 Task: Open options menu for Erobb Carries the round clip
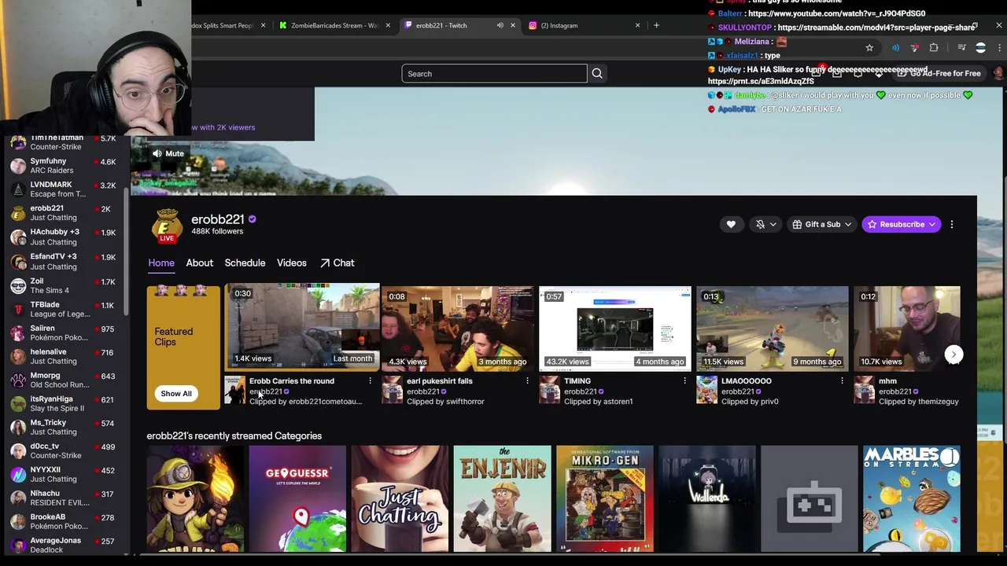coord(370,380)
